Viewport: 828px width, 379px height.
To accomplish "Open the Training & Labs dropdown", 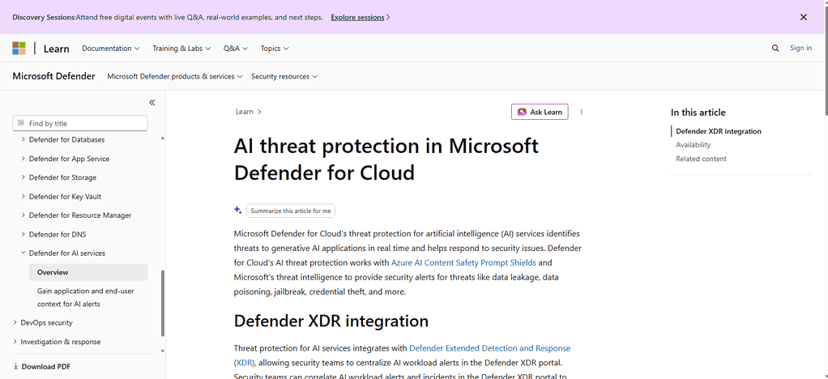I will (x=181, y=48).
